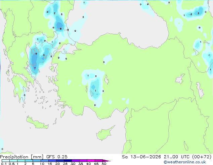Open the weatheronline.co.uk credit link
Image resolution: width=213 pixels, height=165 pixels.
coord(185,162)
